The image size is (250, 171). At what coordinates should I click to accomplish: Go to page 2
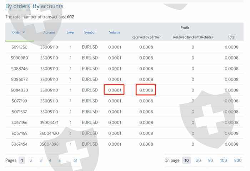(31, 160)
